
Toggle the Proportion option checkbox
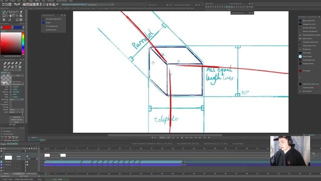[x=11, y=105]
